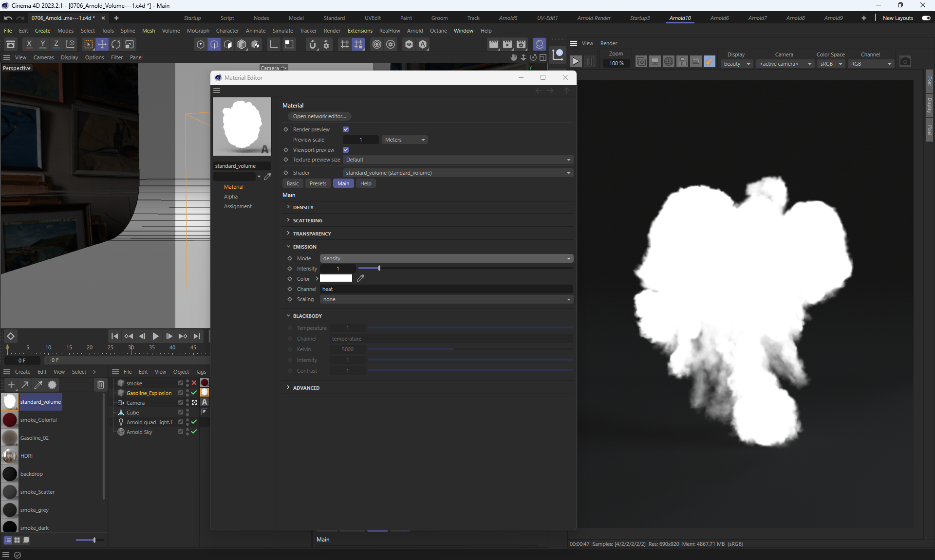Enable snapping magnet icon

(x=313, y=44)
